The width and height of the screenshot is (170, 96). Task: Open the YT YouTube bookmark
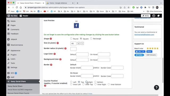click(x=46, y=11)
